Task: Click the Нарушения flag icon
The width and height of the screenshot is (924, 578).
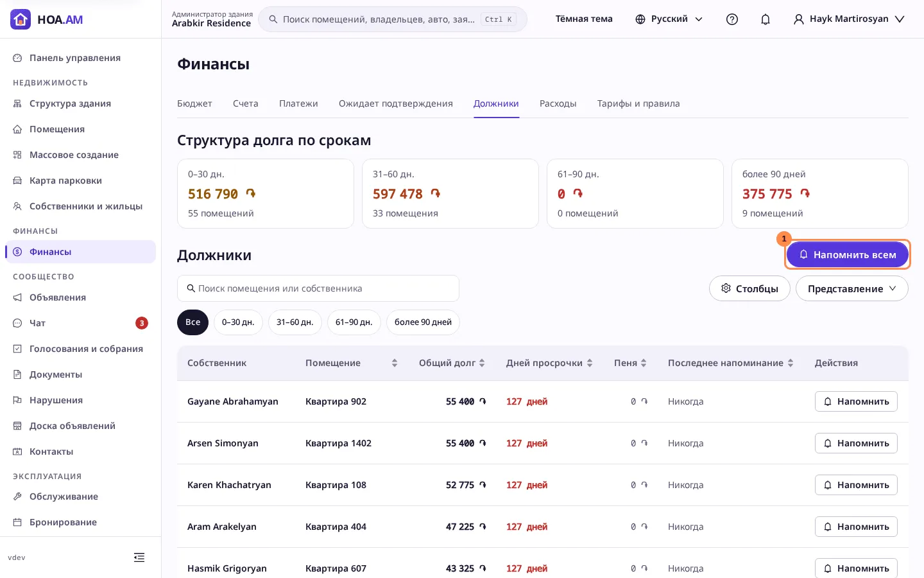Action: 17,400
